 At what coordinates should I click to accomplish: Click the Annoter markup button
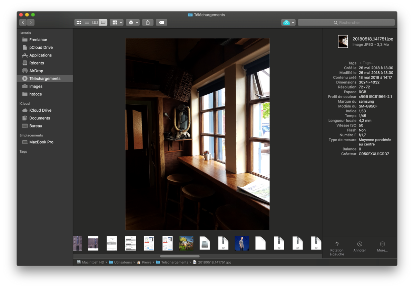(x=359, y=247)
